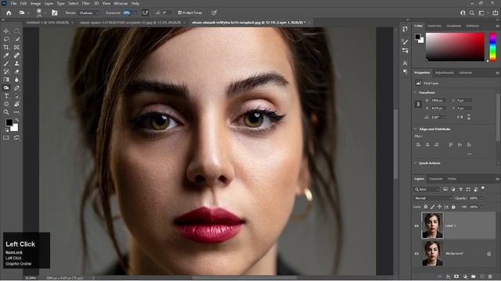
Task: Select the Lasso tool
Action: point(6,39)
